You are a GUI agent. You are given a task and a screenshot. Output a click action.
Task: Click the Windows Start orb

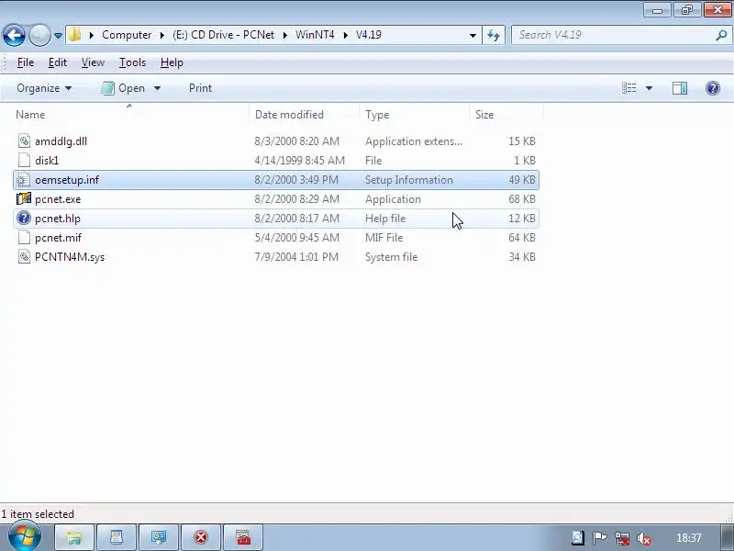tap(24, 536)
